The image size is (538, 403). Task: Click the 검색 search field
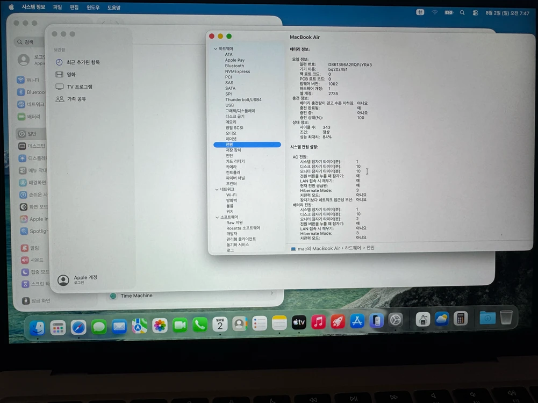click(29, 42)
